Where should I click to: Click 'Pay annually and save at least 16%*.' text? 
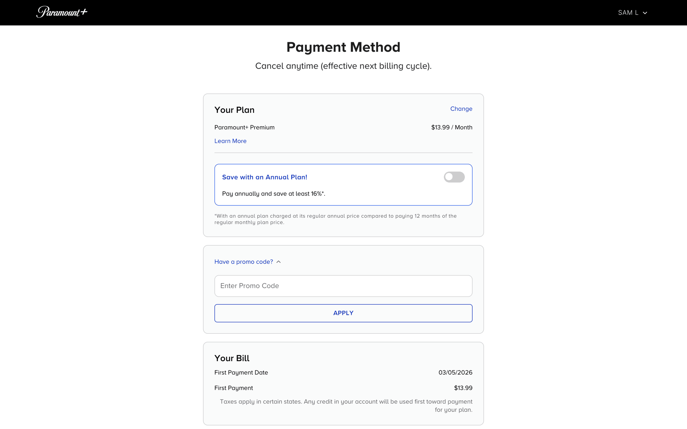pyautogui.click(x=273, y=194)
